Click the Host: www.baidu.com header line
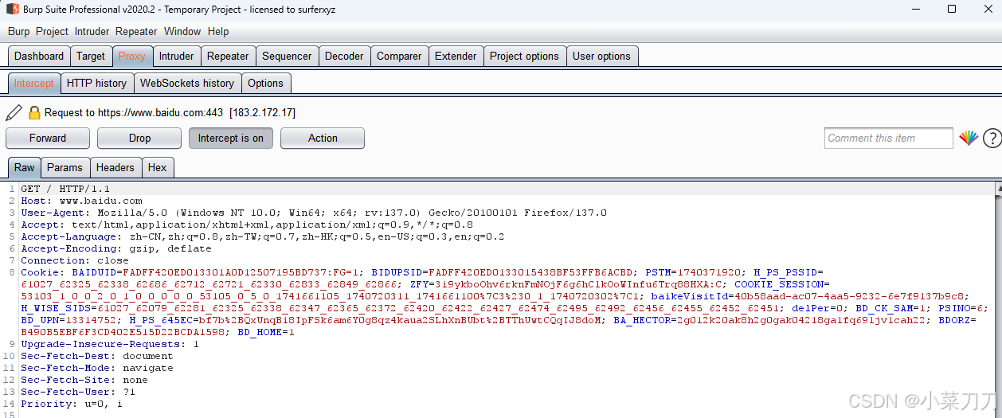The height and width of the screenshot is (418, 1002). [x=81, y=201]
